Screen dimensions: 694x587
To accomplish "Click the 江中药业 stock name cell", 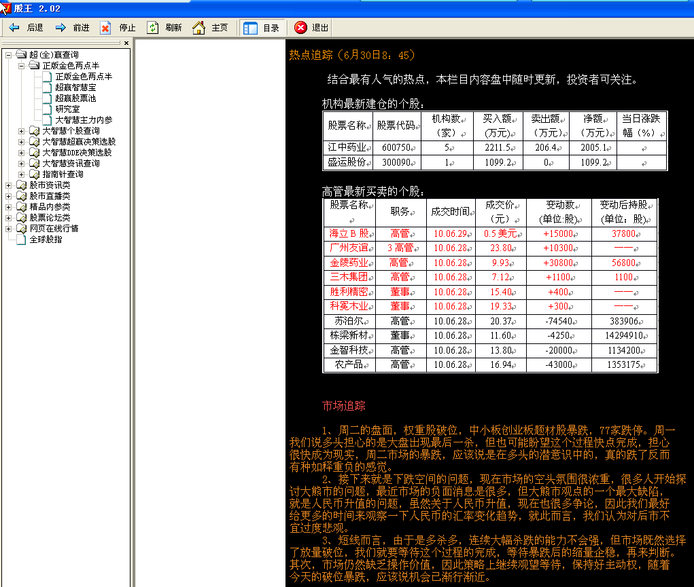I will [x=348, y=148].
